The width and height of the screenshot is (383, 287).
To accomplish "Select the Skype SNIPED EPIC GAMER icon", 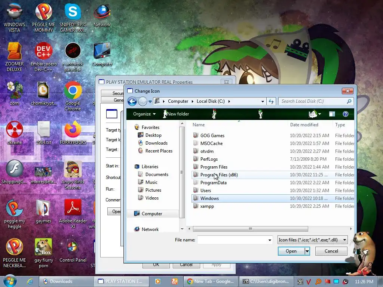I will (73, 18).
